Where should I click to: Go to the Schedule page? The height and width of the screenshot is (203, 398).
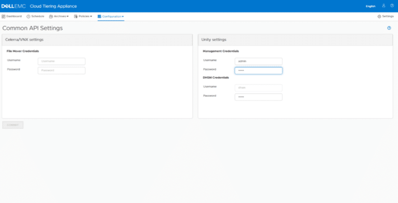(x=35, y=16)
